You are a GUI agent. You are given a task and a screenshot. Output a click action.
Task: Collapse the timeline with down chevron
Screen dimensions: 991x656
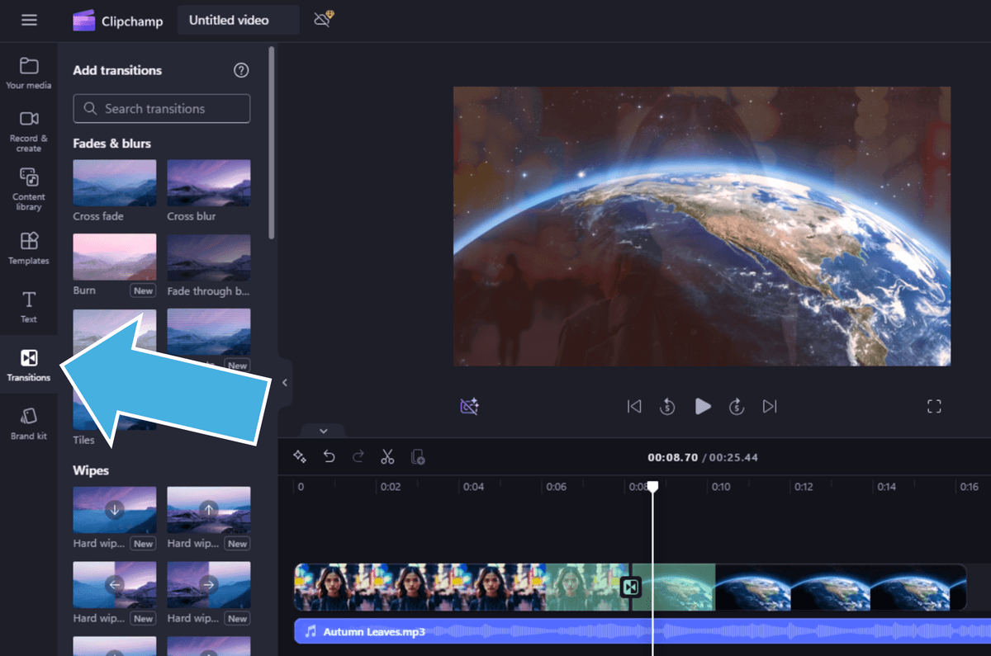coord(323,431)
